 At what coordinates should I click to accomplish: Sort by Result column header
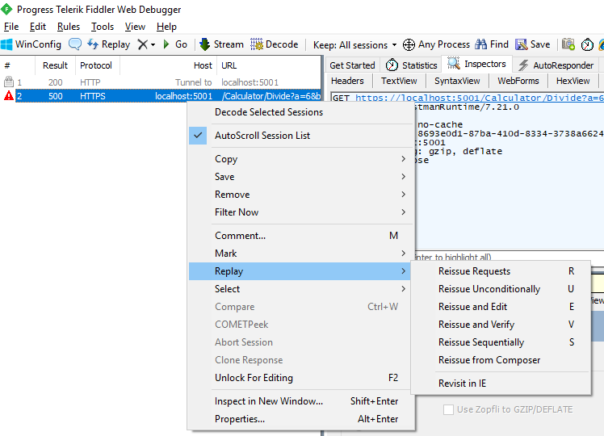coord(55,65)
